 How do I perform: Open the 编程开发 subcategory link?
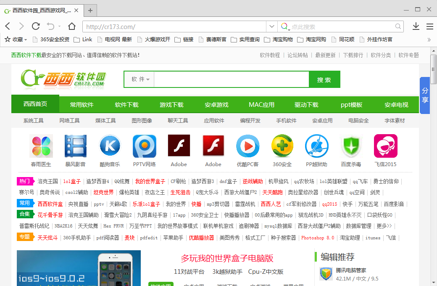coord(250,121)
